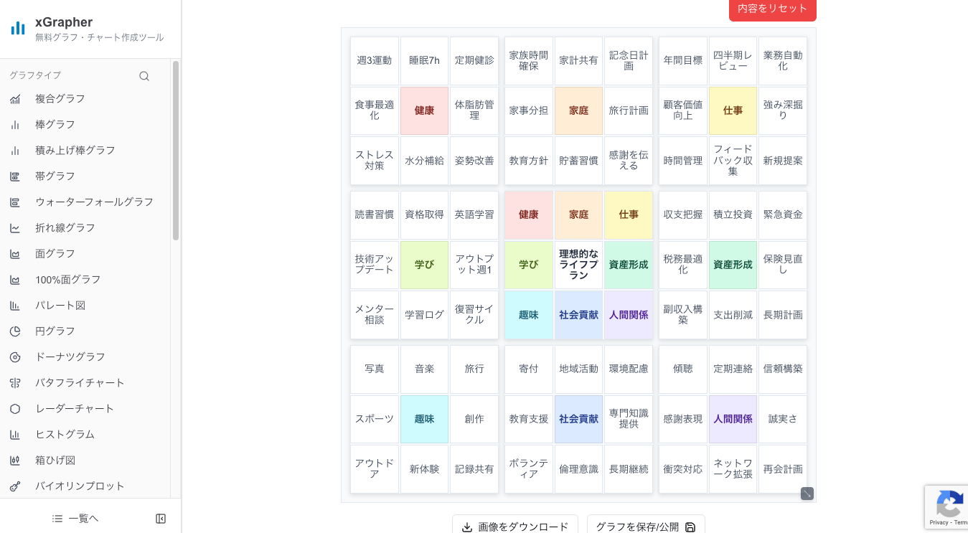Image resolution: width=968 pixels, height=533 pixels.
Task: Click the chart resize handle icon
Action: tap(807, 494)
